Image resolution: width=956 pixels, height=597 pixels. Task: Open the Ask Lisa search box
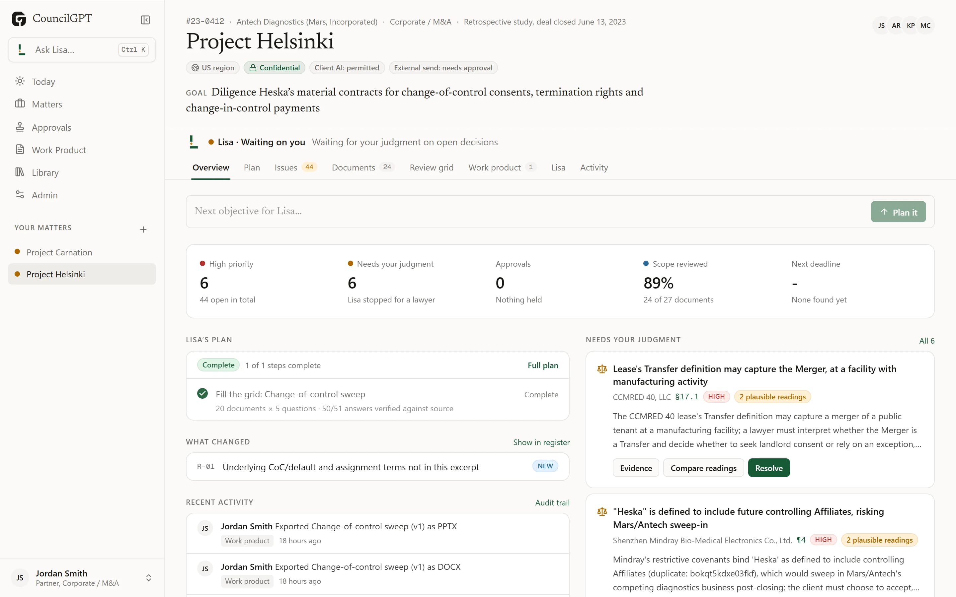click(82, 50)
